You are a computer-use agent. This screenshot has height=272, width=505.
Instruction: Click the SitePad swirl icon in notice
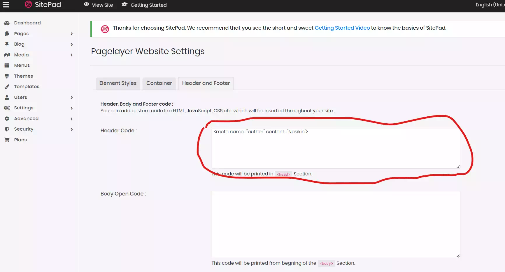click(x=105, y=29)
